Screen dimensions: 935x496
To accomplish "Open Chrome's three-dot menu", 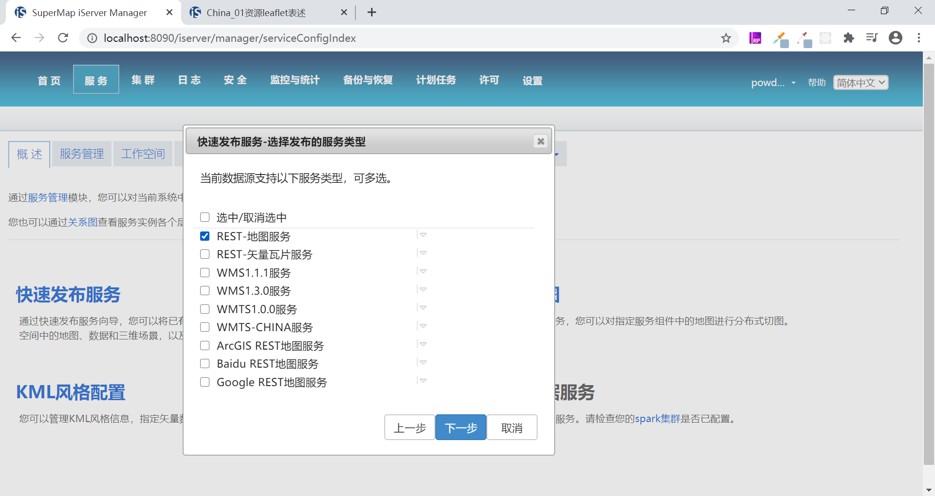I will click(x=919, y=38).
